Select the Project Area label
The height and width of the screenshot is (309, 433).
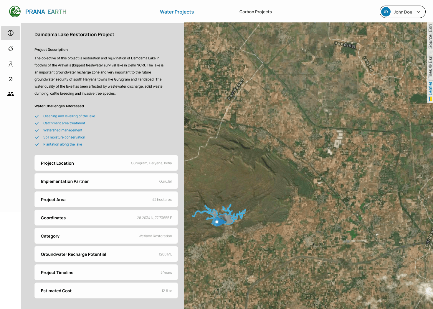pos(53,200)
